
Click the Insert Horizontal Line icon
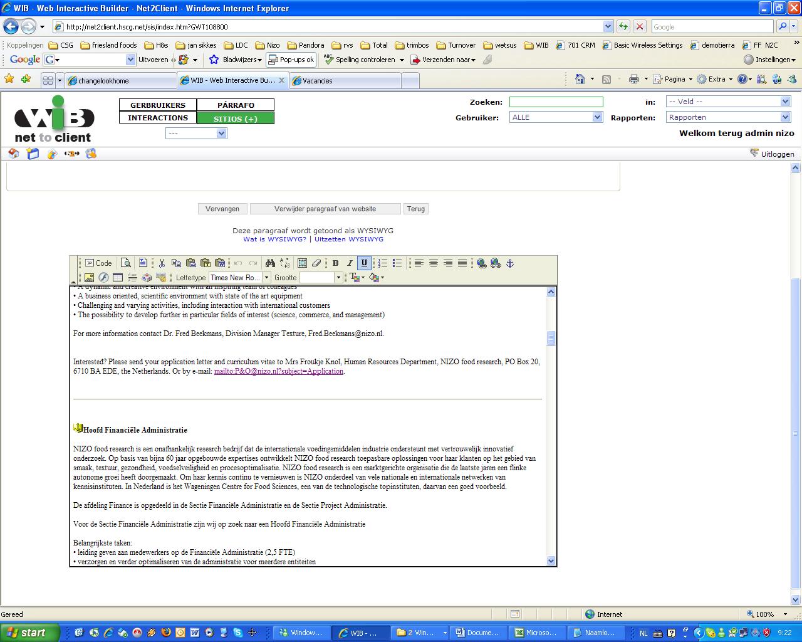[x=132, y=278]
